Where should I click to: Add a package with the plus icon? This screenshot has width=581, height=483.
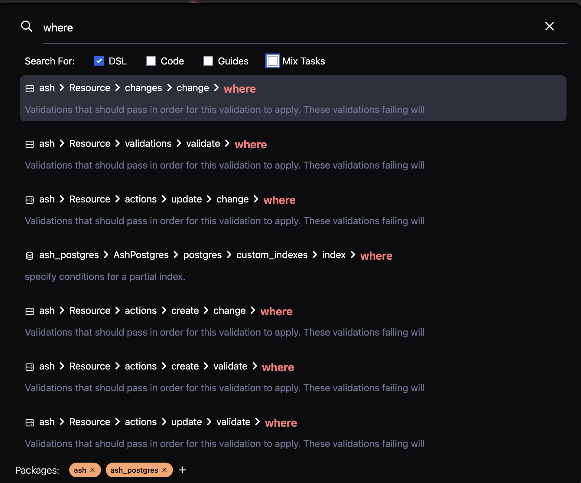183,470
